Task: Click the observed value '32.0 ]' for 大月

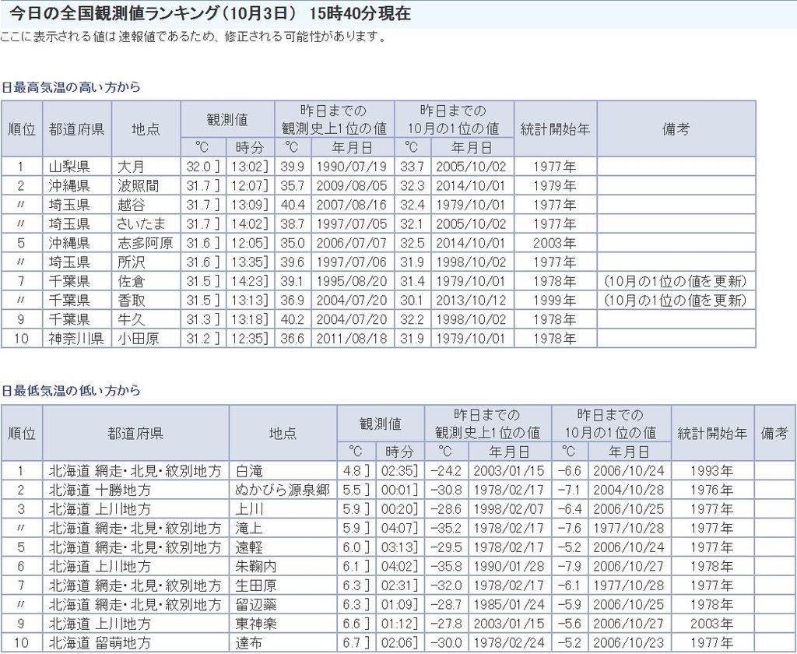Action: 203,167
